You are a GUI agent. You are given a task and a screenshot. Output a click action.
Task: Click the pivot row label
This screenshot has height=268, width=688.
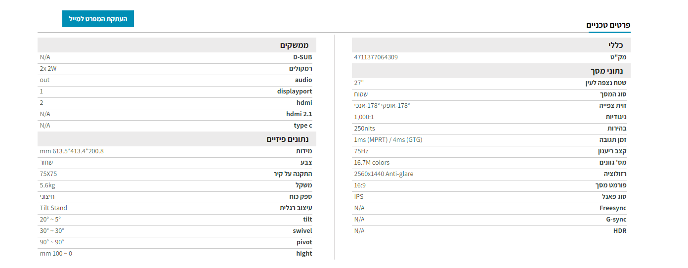[304, 242]
